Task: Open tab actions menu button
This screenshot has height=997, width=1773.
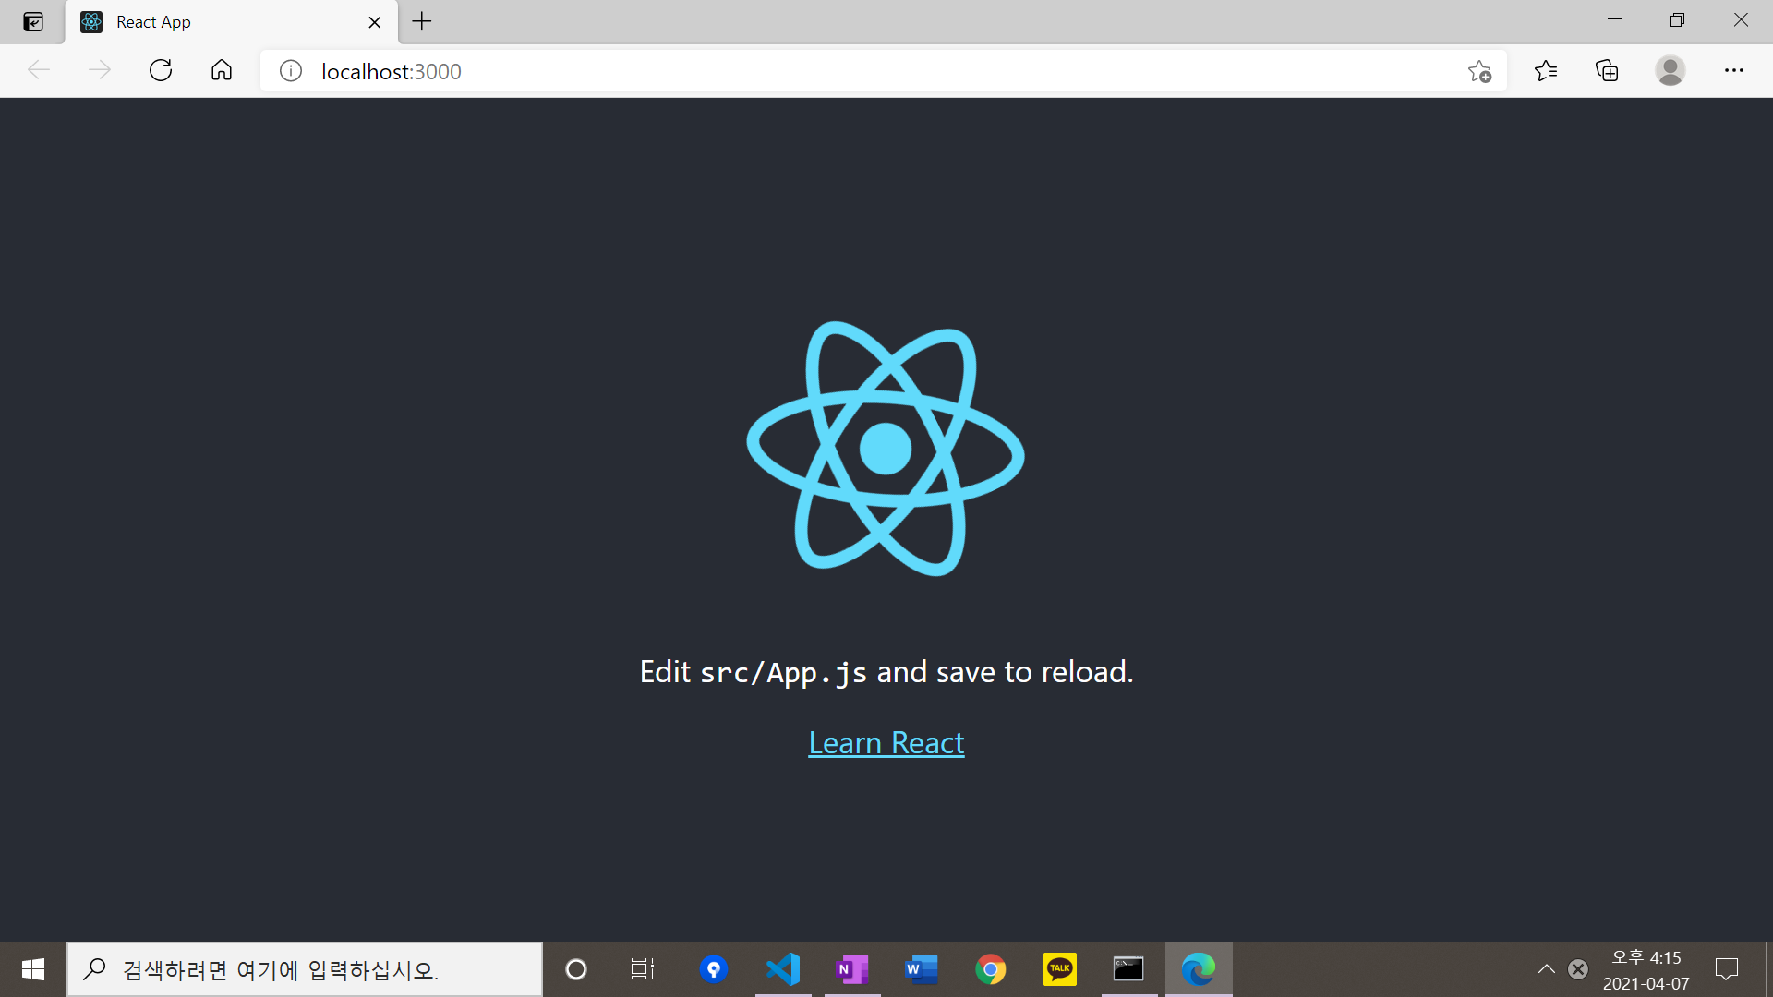Action: (x=33, y=22)
